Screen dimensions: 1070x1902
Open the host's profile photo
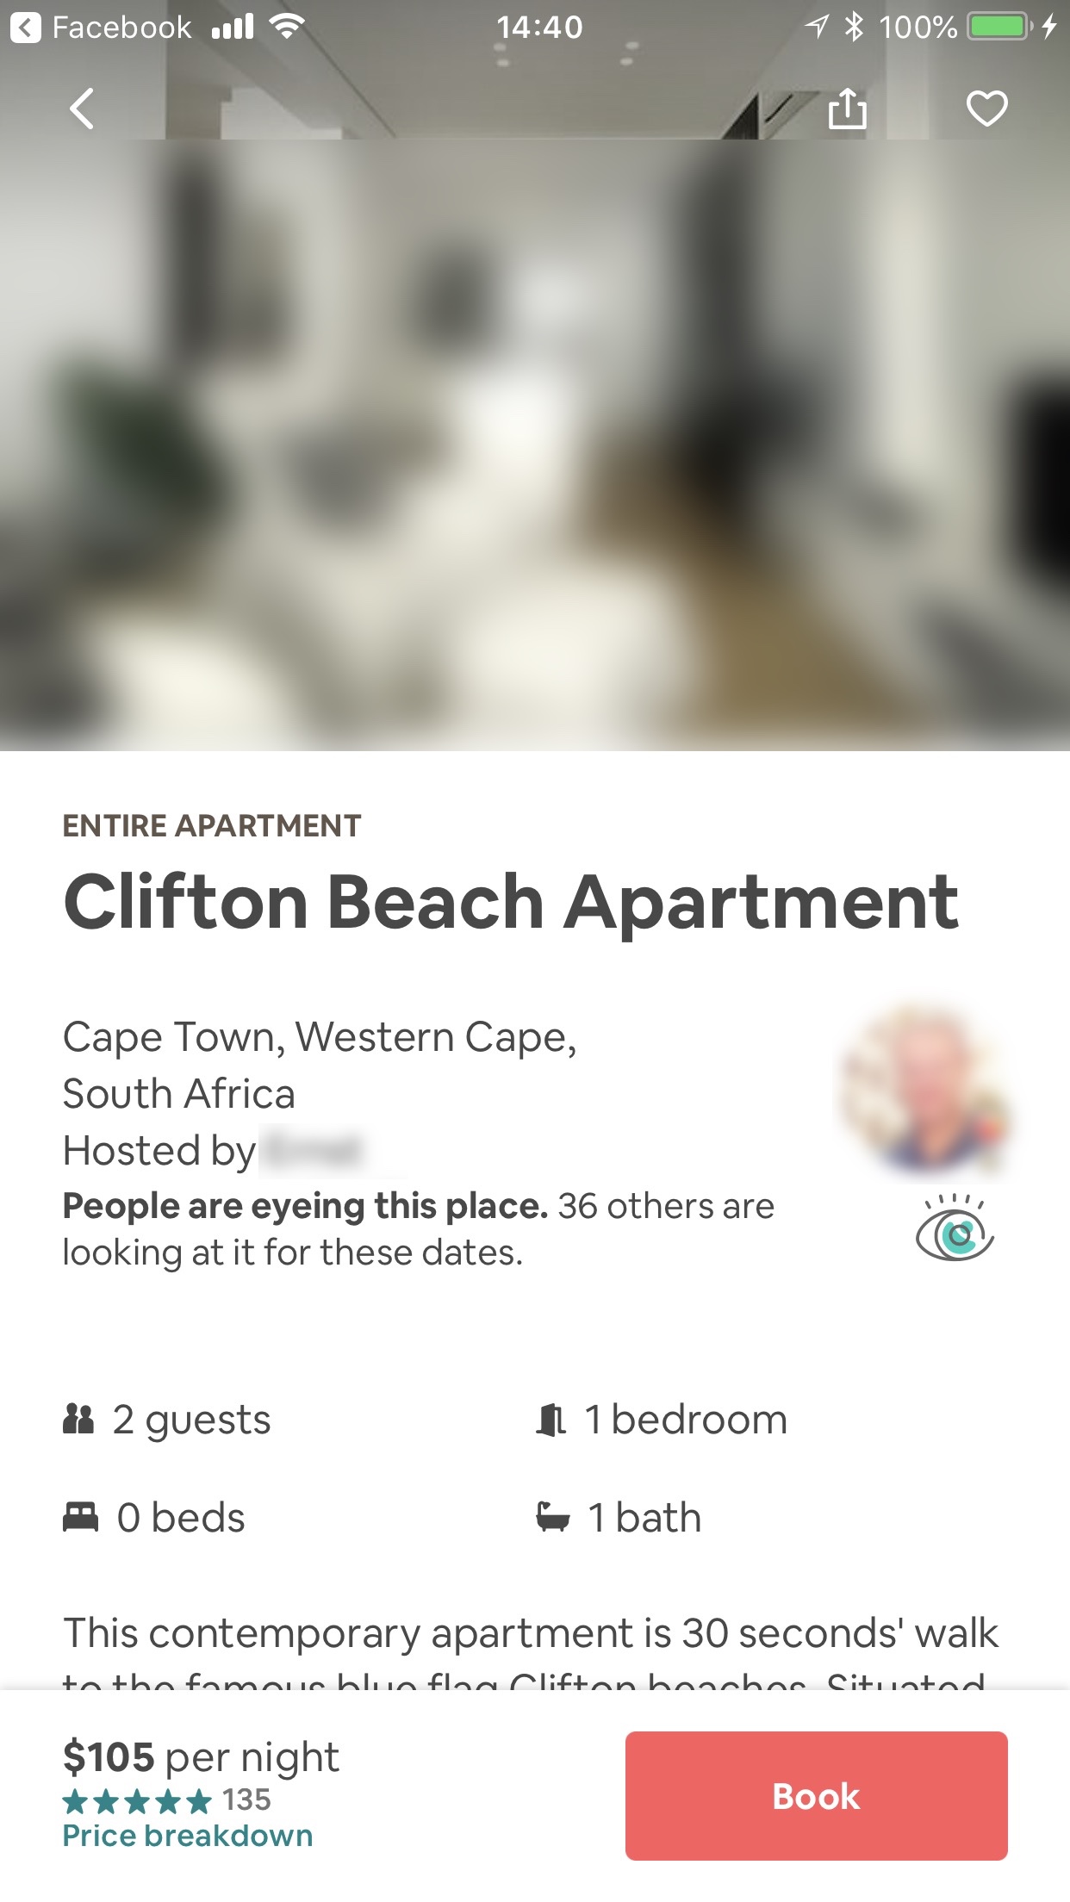925,1092
